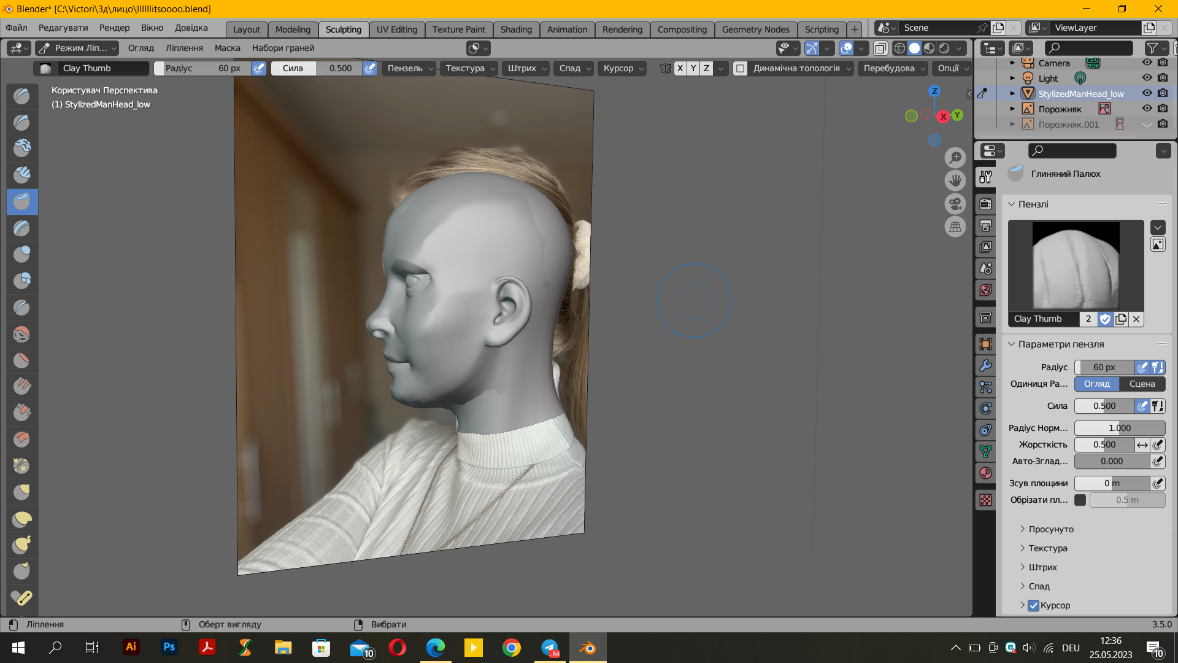The width and height of the screenshot is (1178, 663).
Task: Enable the Обрізати площину checkbox
Action: [x=1080, y=500]
